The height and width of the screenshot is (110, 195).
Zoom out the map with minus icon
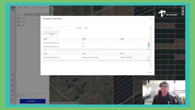click(183, 11)
